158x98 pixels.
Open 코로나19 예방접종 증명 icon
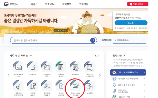coord(18,86)
